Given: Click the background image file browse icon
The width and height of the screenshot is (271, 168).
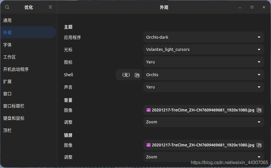Looking at the screenshot, I should [259, 110].
